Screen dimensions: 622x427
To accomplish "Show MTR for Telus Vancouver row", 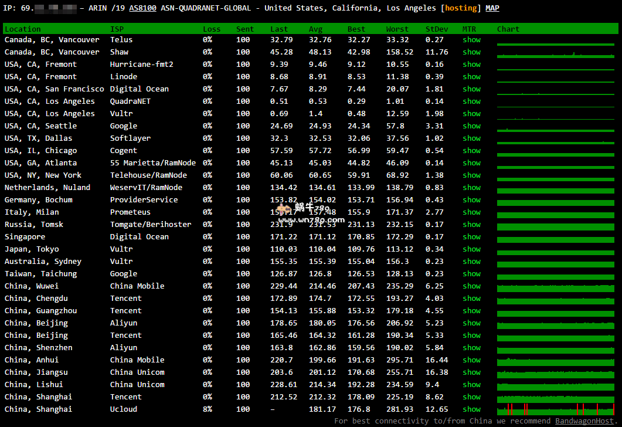I will coord(471,40).
